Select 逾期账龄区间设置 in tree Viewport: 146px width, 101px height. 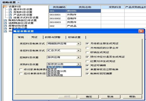pyautogui.click(x=21, y=23)
